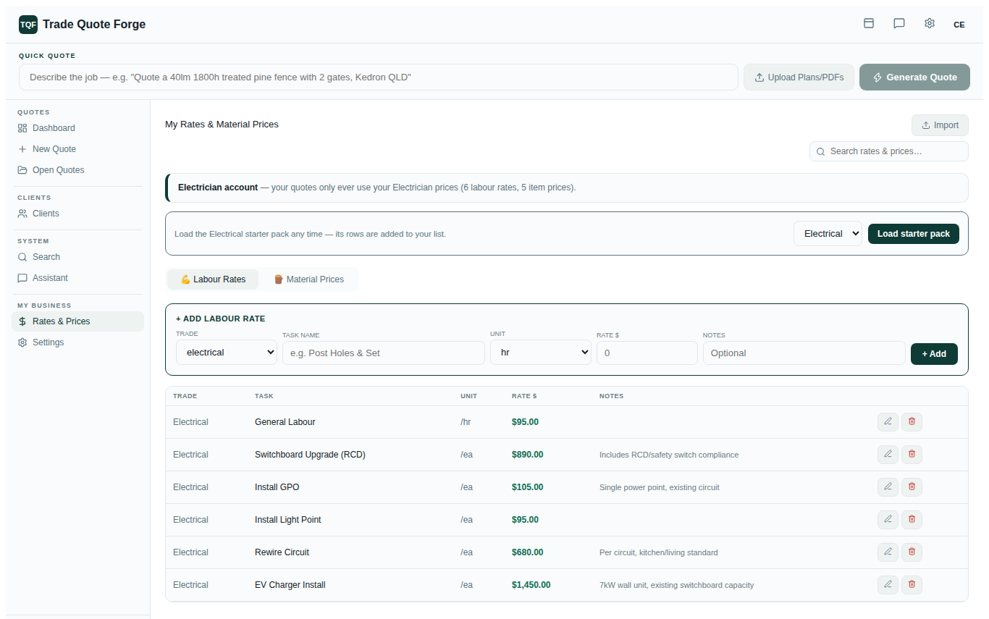Click the Import button

click(940, 125)
